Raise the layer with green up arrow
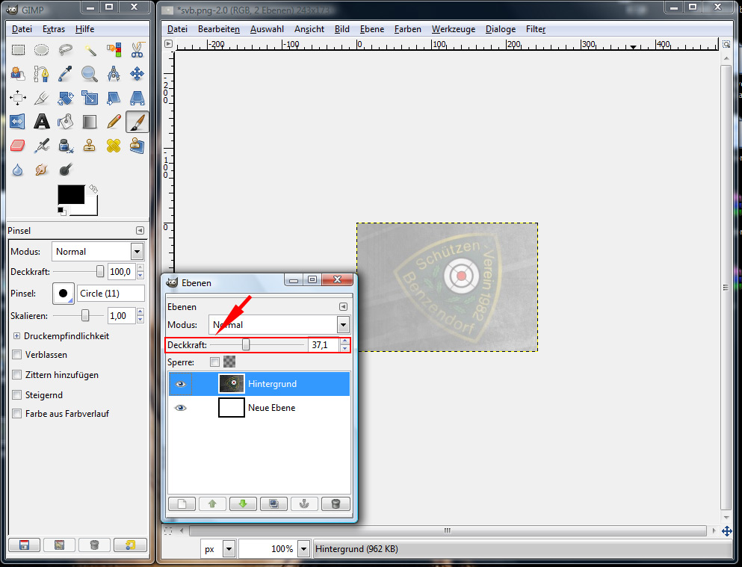 212,504
